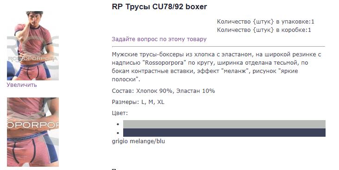This screenshot has width=339, height=170.
Task: Click size "XL" in the sizes line
Action: coord(161,102)
